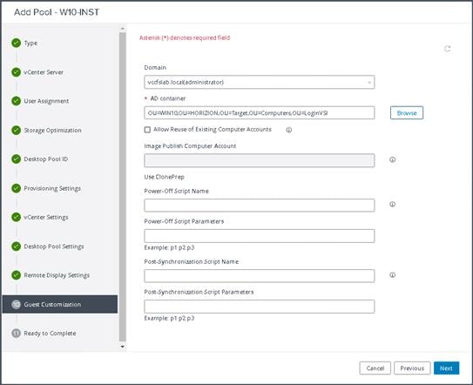Click the 'Use ClonePrep' label
The width and height of the screenshot is (473, 385).
point(164,177)
